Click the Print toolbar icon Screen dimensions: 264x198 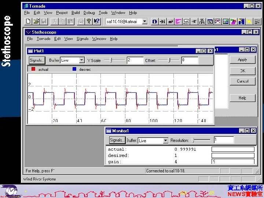[81, 21]
